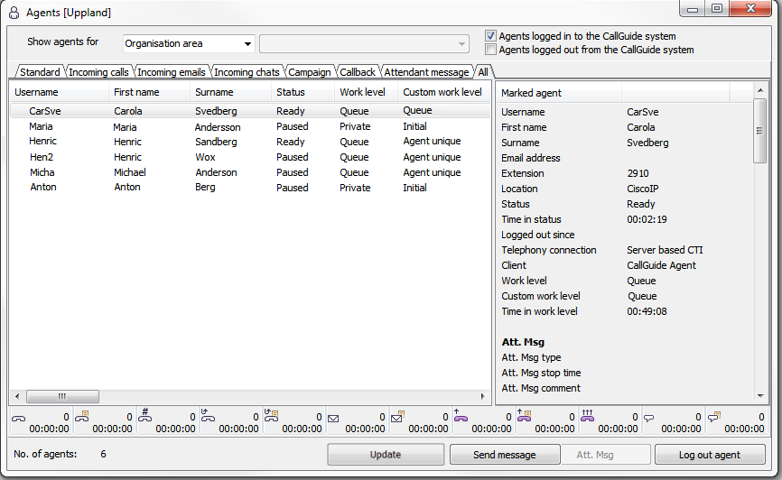
Task: Click the envelope with note email icon
Action: [x=397, y=417]
